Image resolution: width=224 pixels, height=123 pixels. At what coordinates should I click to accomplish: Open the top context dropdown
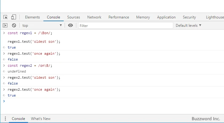tap(42, 26)
